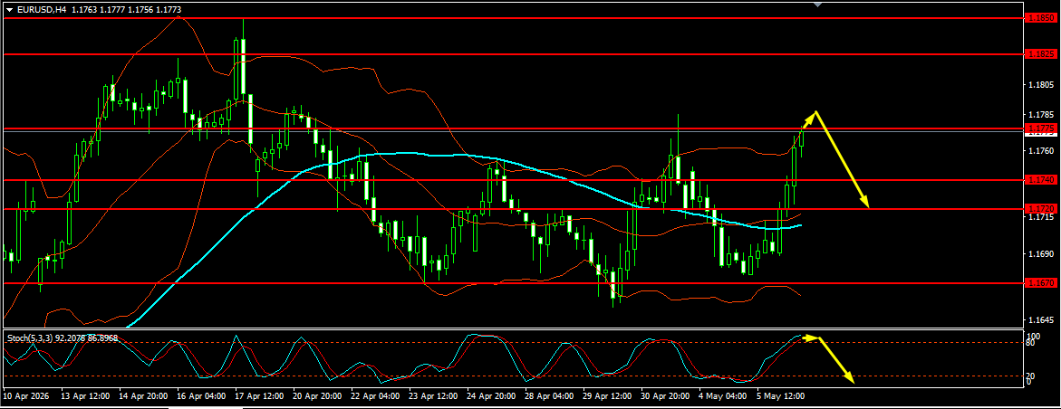Click the stochastic scale value 100
Viewport: 1061px width, 409px height.
click(1033, 336)
